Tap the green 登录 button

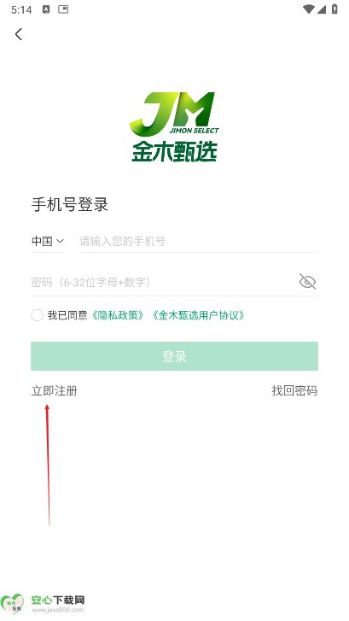pyautogui.click(x=174, y=356)
